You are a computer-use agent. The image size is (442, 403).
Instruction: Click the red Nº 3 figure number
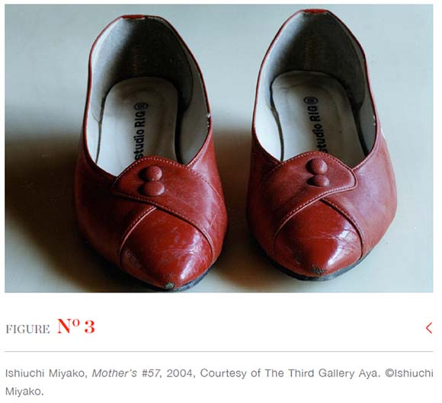76,326
